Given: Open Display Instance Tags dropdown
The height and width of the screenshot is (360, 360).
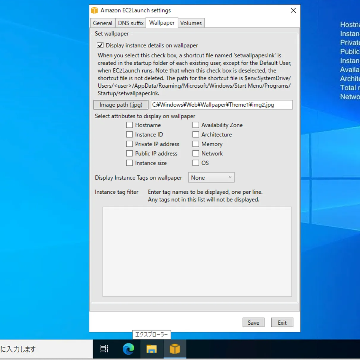Looking at the screenshot, I should pyautogui.click(x=211, y=178).
